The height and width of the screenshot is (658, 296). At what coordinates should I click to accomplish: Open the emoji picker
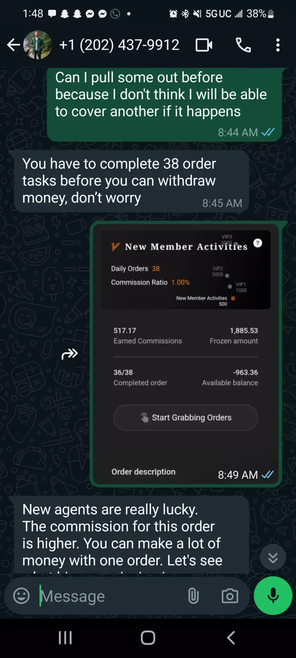point(21,596)
